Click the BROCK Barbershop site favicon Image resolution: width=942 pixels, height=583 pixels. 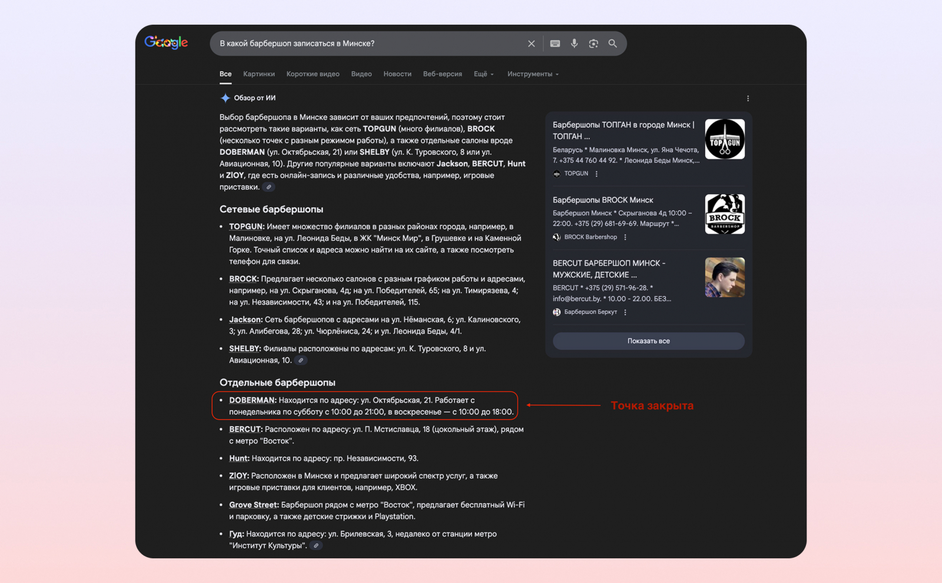point(556,237)
